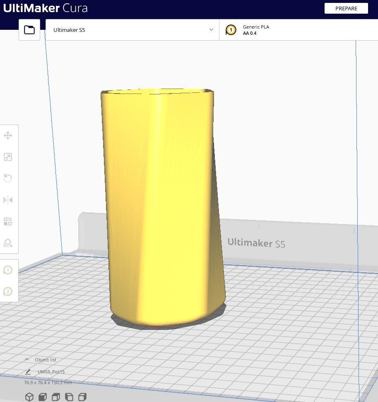Open file with the folder icon

click(29, 30)
